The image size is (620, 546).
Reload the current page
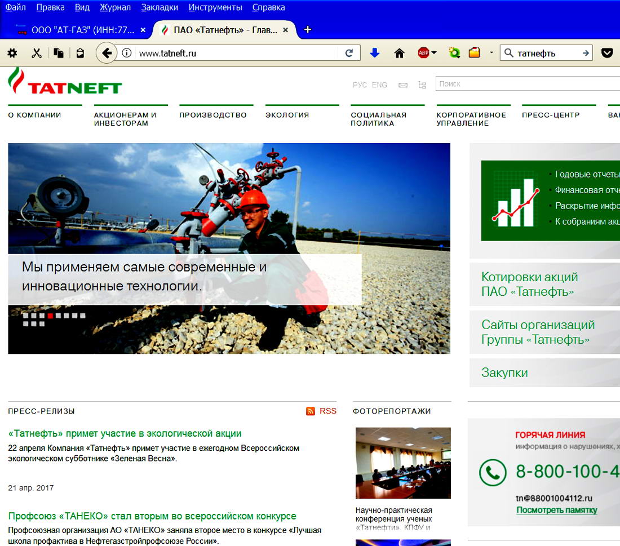click(x=349, y=53)
